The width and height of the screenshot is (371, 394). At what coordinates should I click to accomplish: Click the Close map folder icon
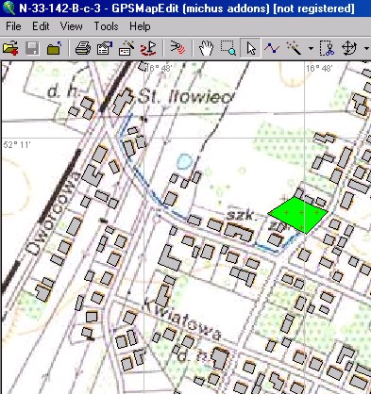54,48
